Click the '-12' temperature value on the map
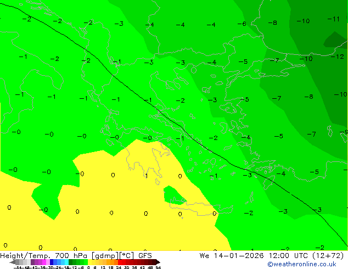The image size is (348, 269). pyautogui.click(x=338, y=57)
